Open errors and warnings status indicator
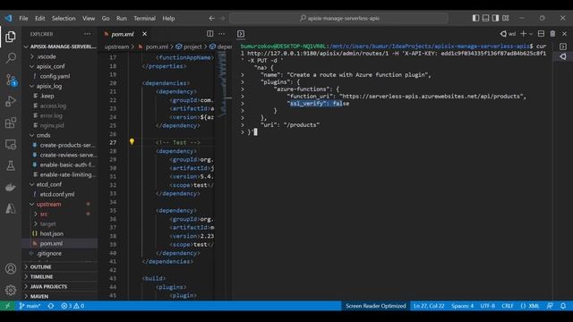Viewport: 573px width, 322px height. (x=73, y=306)
